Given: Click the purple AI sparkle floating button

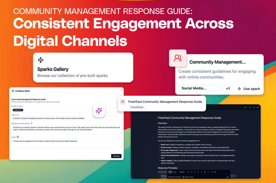Looking at the screenshot, I should tap(99, 111).
